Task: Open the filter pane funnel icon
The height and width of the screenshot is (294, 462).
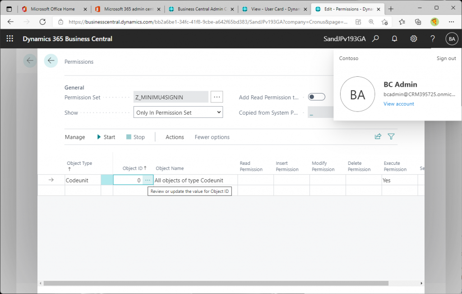Action: click(391, 136)
